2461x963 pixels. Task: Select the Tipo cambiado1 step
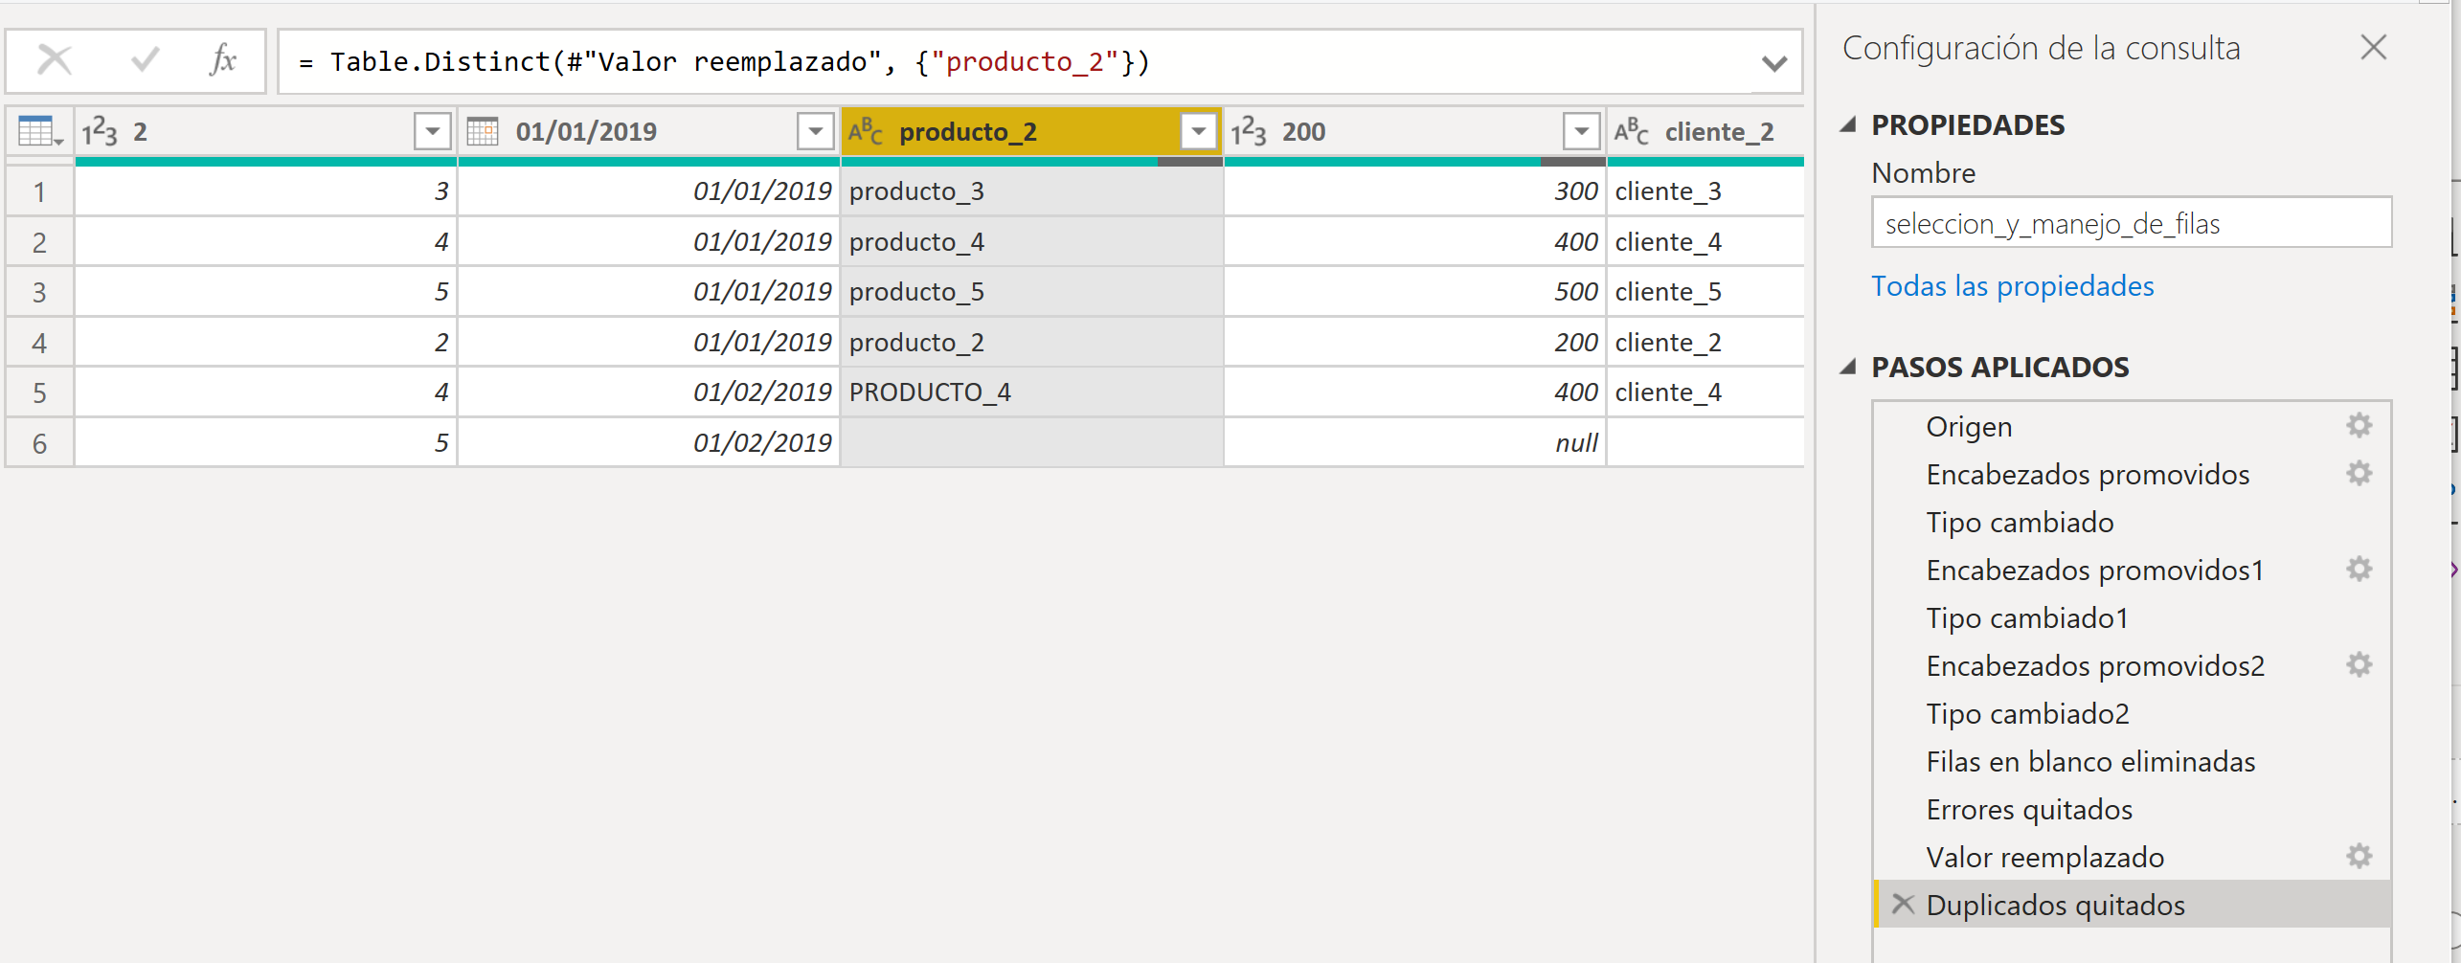(2131, 617)
